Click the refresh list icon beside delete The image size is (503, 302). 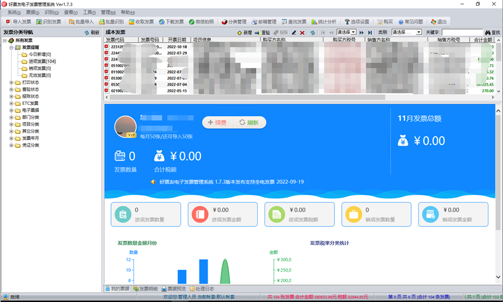click(x=313, y=33)
